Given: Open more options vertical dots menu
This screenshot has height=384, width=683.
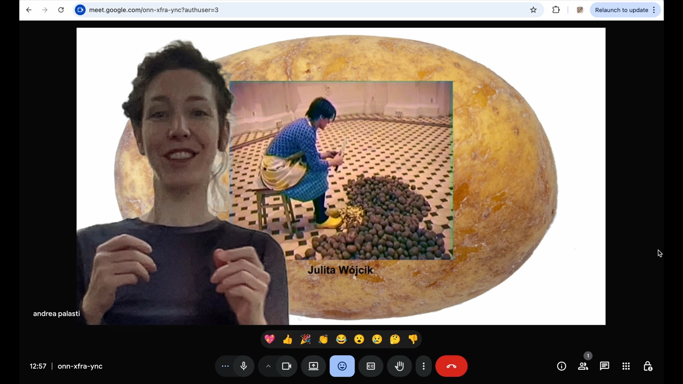Looking at the screenshot, I should (x=424, y=366).
